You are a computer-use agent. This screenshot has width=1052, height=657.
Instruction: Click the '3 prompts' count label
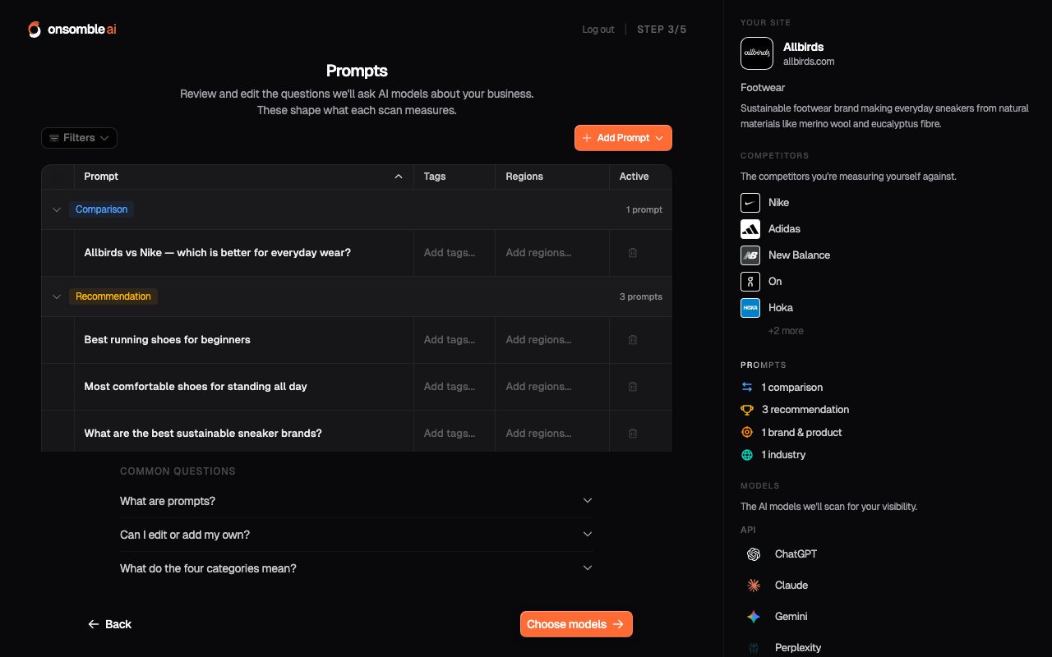pyautogui.click(x=641, y=296)
